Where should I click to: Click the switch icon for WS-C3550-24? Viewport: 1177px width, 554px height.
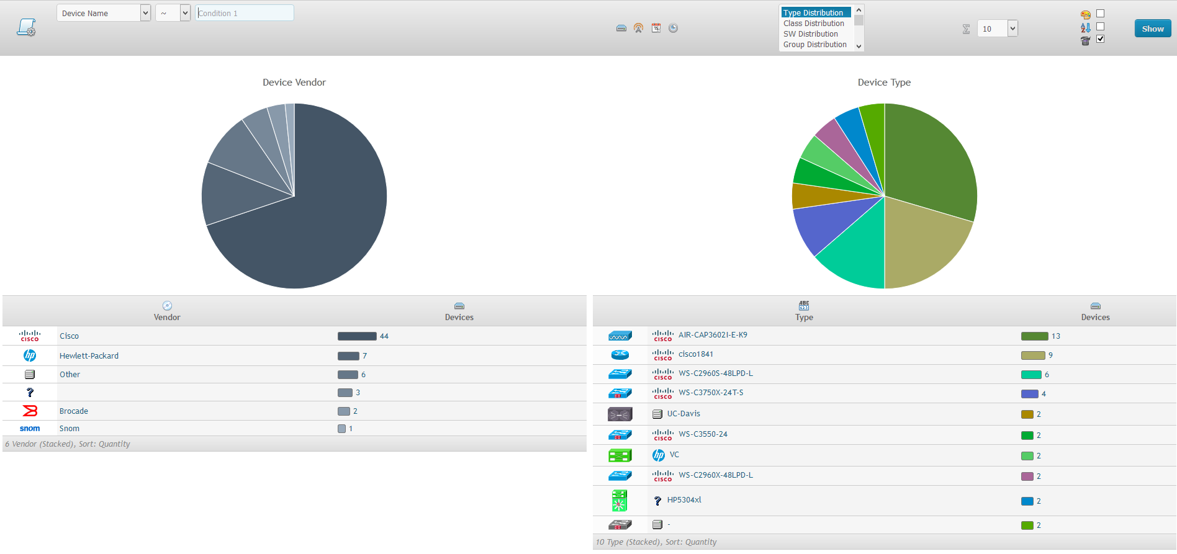[x=620, y=435]
